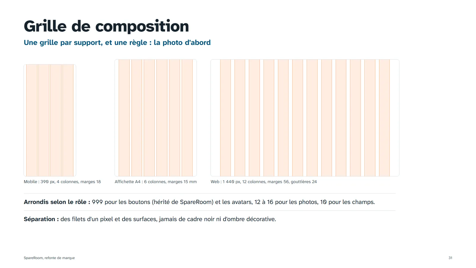Click the text '999 pour les boutons'
476x268 pixels.
tap(121, 202)
